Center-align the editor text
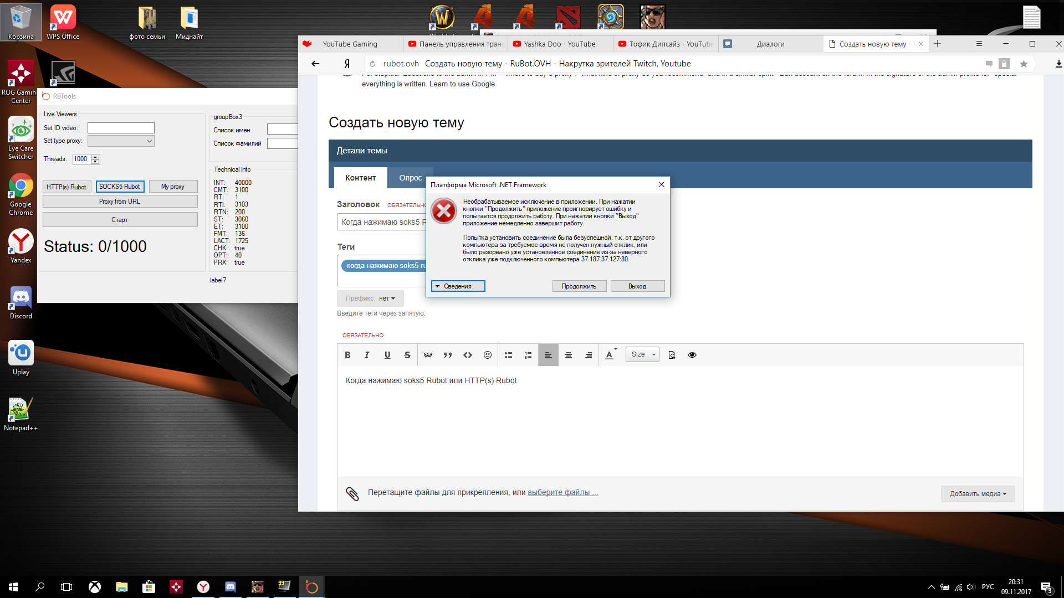The width and height of the screenshot is (1064, 598). (568, 355)
